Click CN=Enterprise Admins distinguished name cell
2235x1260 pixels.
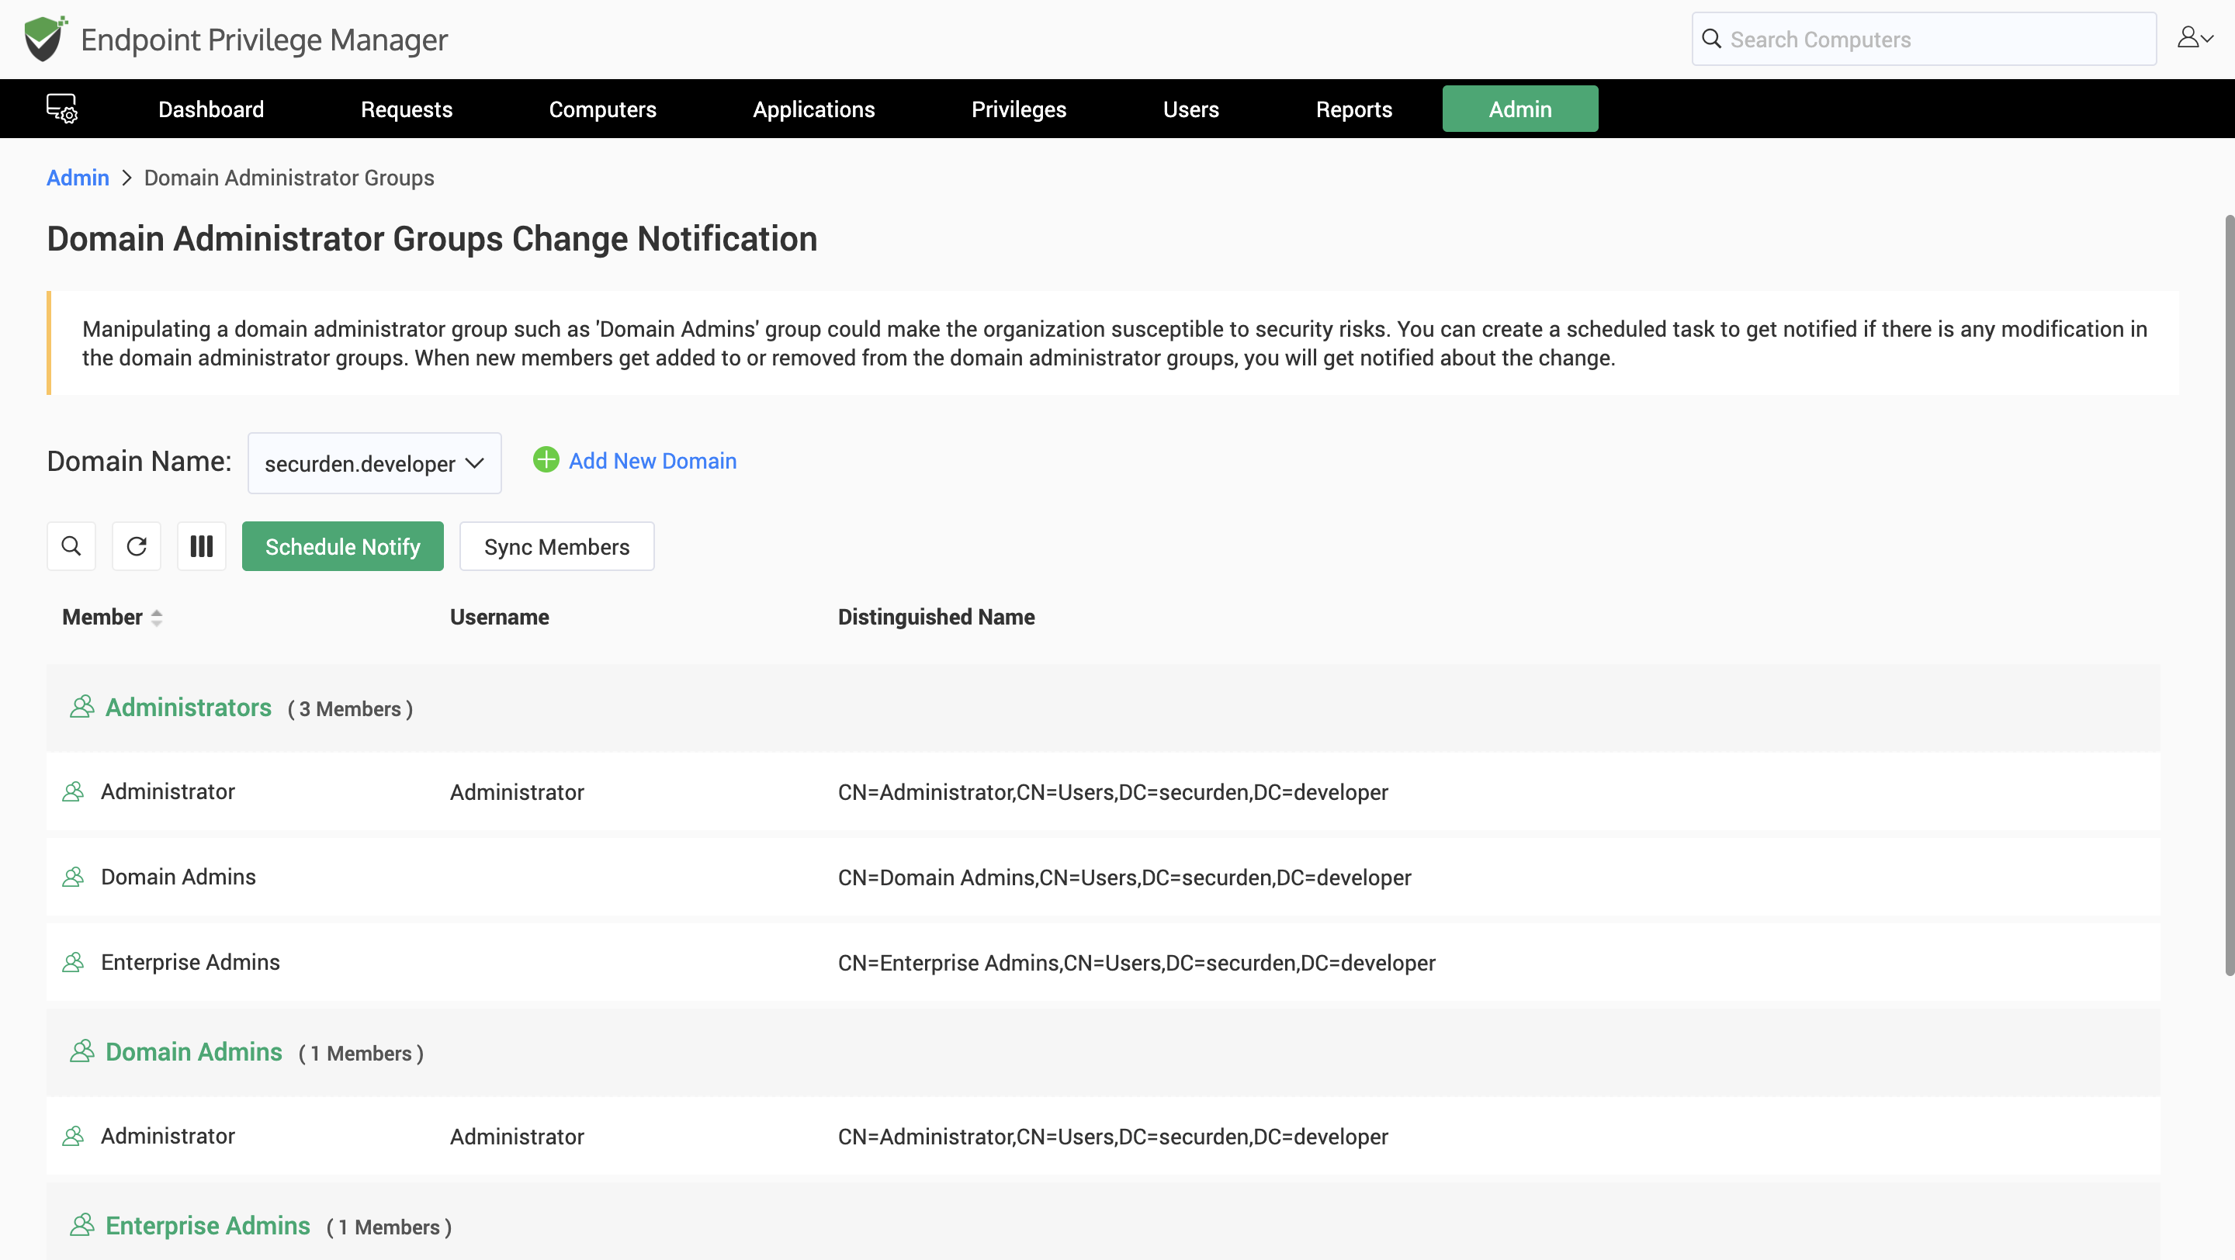(x=1137, y=963)
